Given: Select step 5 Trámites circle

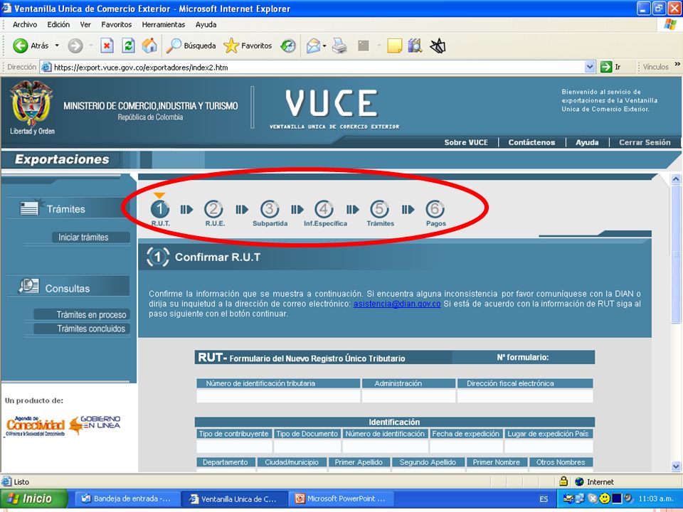Looking at the screenshot, I should click(x=379, y=209).
